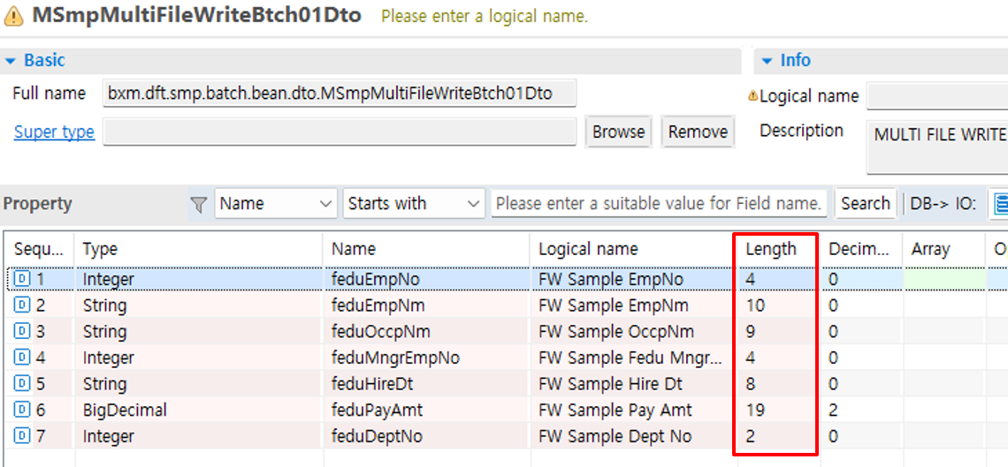This screenshot has width=1008, height=467.
Task: Sort by the Sequence column header
Action: pyautogui.click(x=39, y=249)
